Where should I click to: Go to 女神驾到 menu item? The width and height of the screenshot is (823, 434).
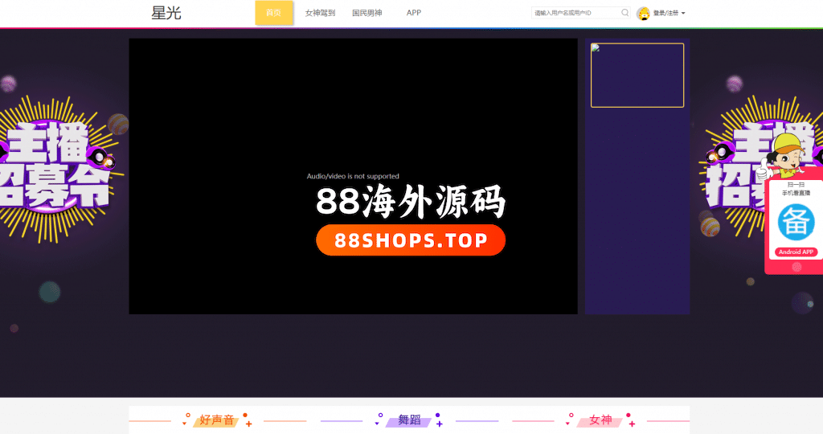coord(320,13)
